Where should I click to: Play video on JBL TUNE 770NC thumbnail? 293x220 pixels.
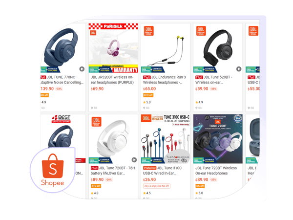82,69
